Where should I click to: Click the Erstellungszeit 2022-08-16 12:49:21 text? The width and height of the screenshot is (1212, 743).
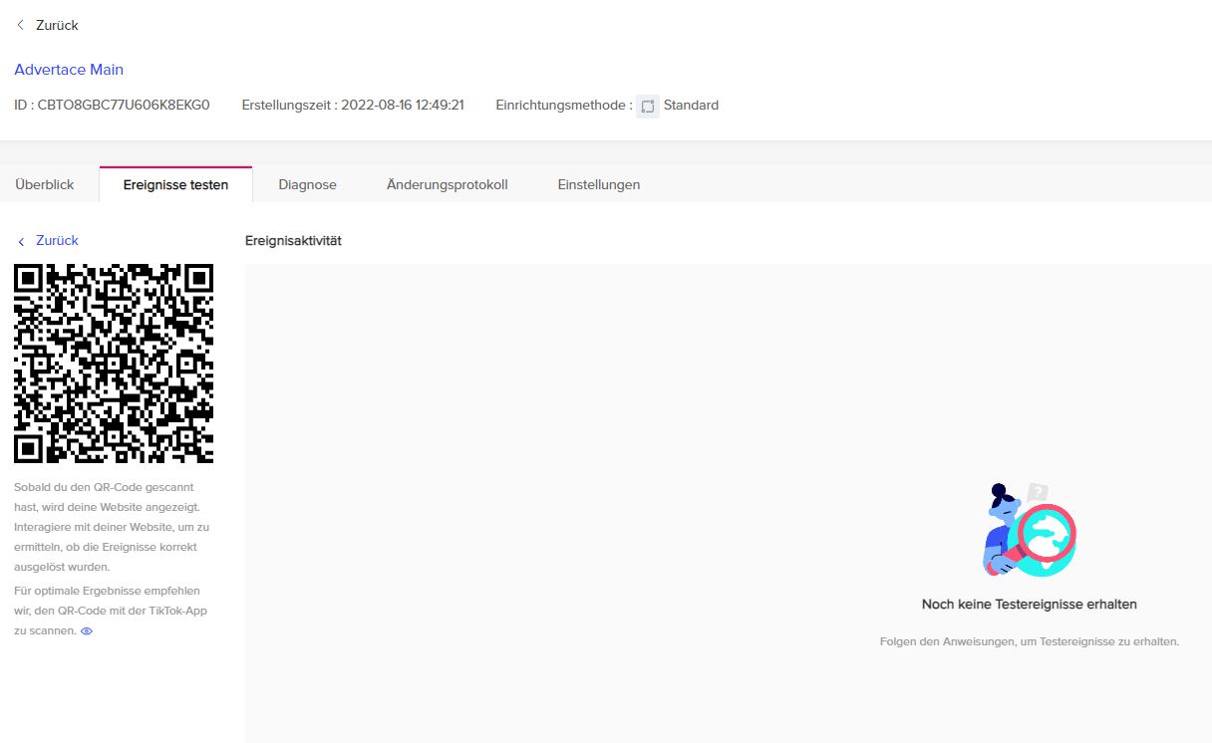353,105
